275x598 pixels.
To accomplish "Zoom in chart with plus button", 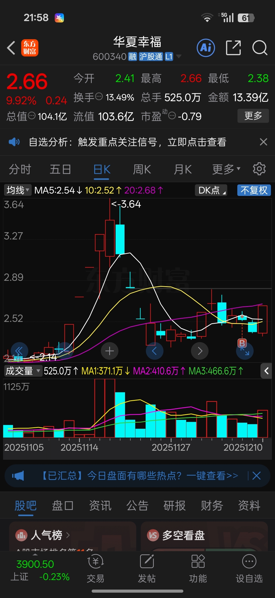I will 109,351.
